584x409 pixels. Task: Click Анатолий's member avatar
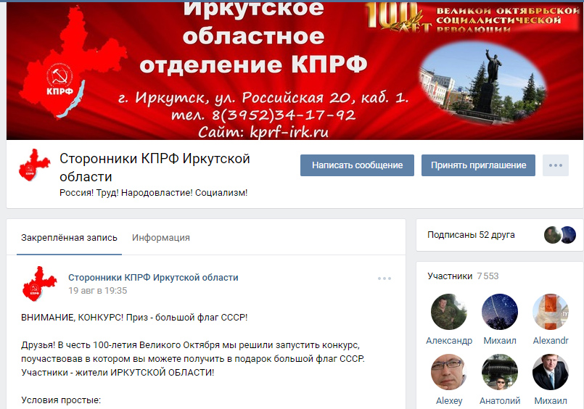pos(499,372)
